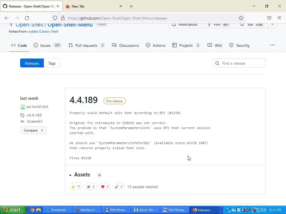
Task: Go back with the browser back arrow
Action: coord(7,18)
